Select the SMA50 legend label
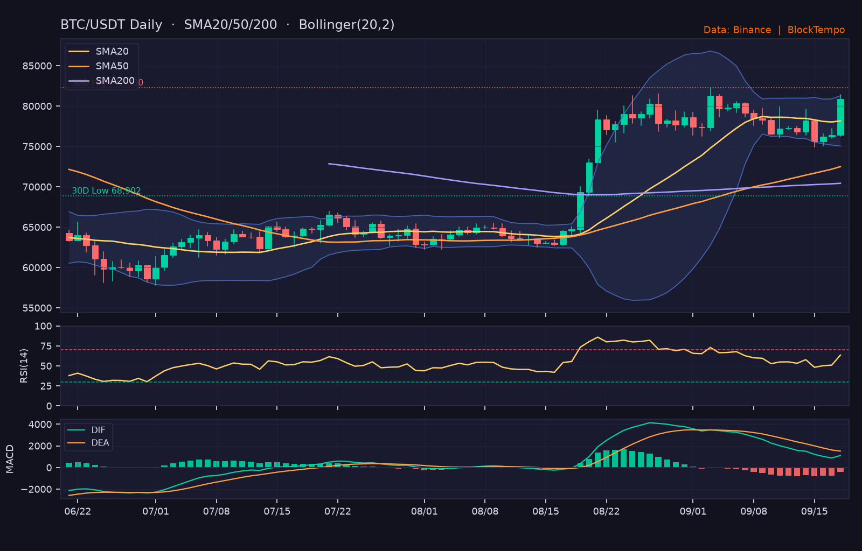862x551 pixels. click(x=112, y=66)
